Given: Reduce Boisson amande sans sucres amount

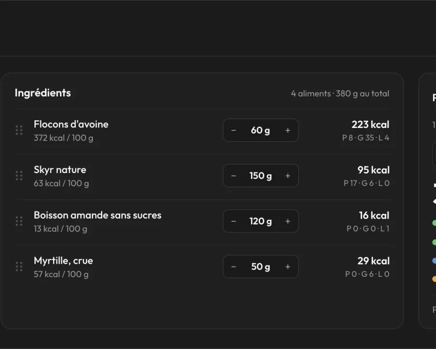Looking at the screenshot, I should pyautogui.click(x=234, y=221).
